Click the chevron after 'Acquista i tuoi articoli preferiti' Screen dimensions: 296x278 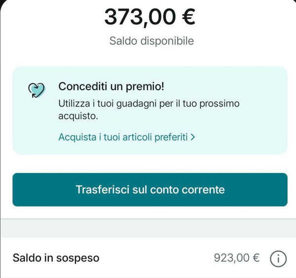193,137
